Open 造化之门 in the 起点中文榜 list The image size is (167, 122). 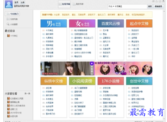[135, 53]
